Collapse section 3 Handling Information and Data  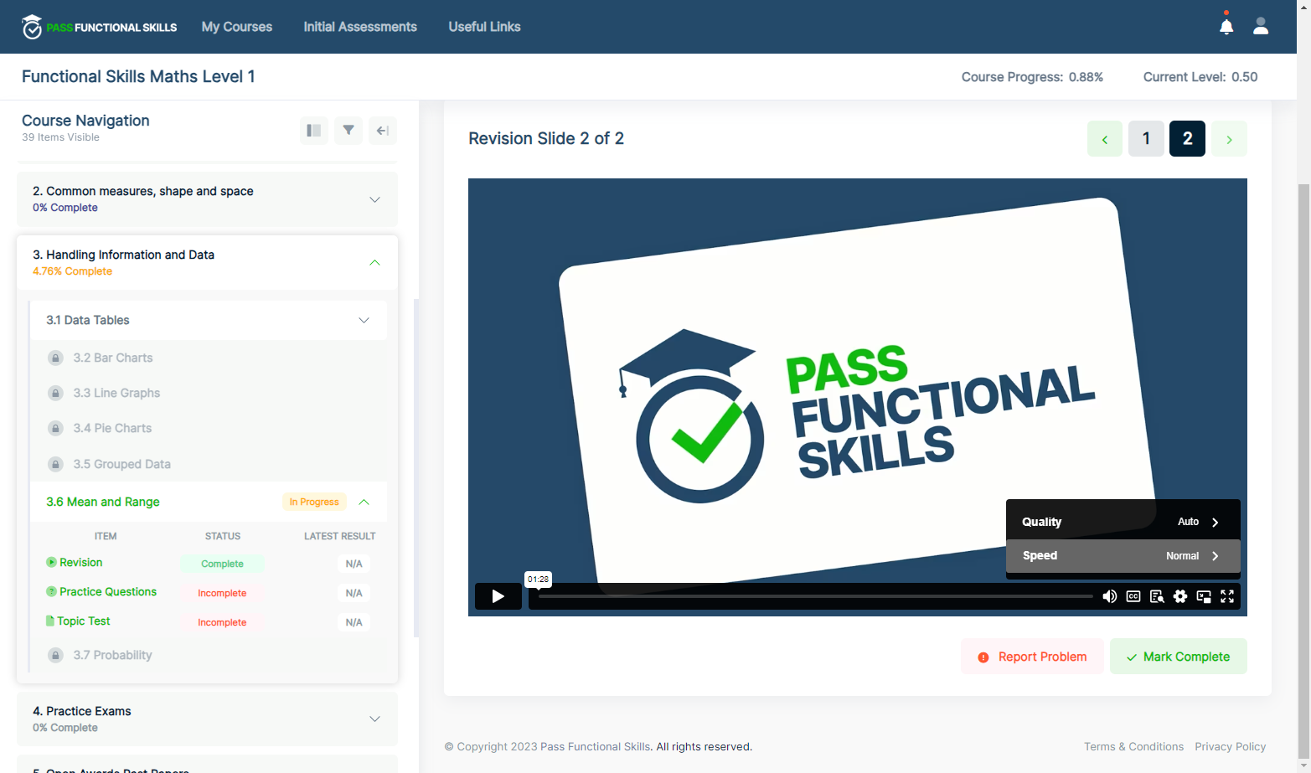point(374,263)
